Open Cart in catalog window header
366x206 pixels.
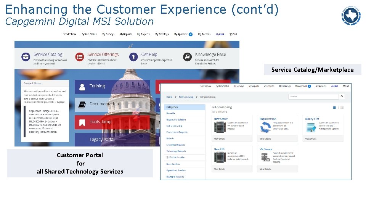(346, 86)
